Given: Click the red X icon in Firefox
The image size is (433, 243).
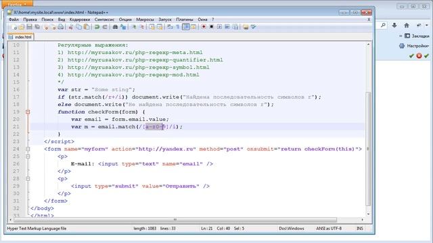Looking at the screenshot, I should [x=419, y=55].
